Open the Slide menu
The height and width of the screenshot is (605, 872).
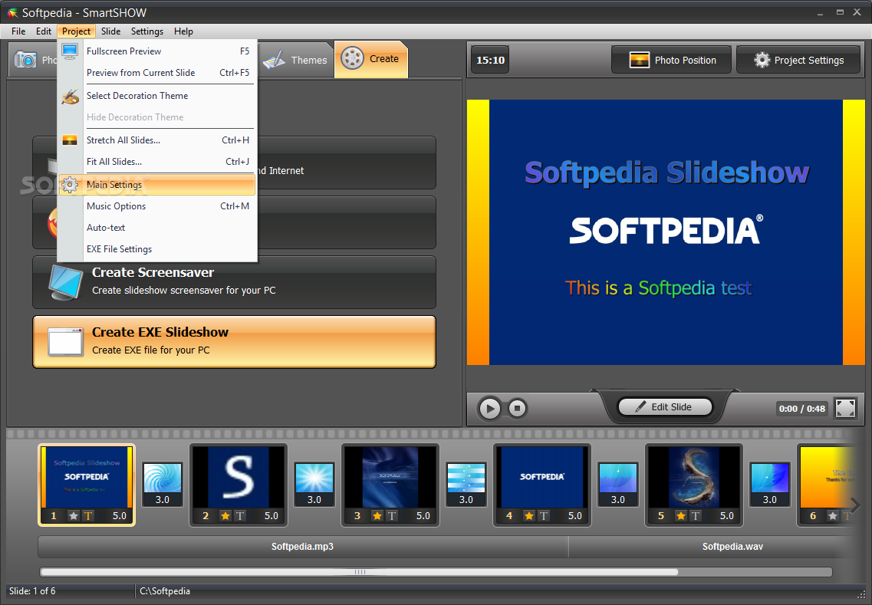(x=110, y=31)
